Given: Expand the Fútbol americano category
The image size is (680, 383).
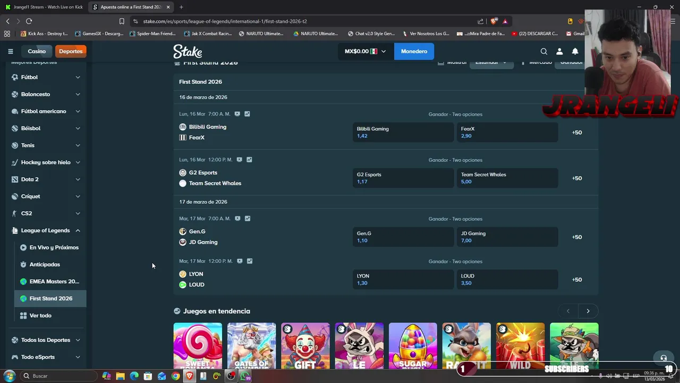Looking at the screenshot, I should pyautogui.click(x=46, y=111).
